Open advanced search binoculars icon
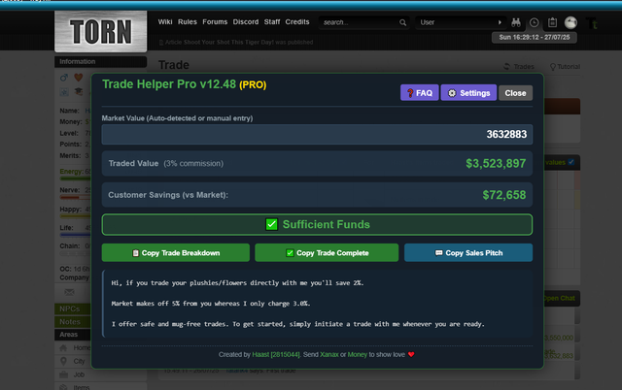The width and height of the screenshot is (622, 390). pyautogui.click(x=516, y=22)
